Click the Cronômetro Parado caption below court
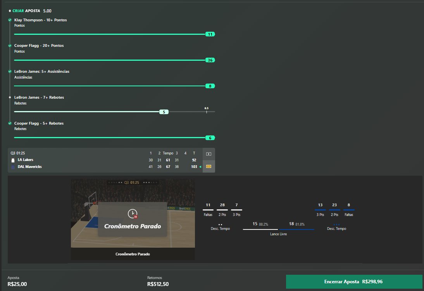This screenshot has width=424, height=291. pos(133,254)
